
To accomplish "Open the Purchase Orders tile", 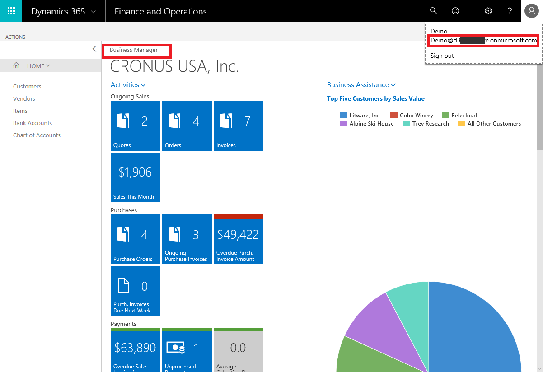I will pos(136,239).
